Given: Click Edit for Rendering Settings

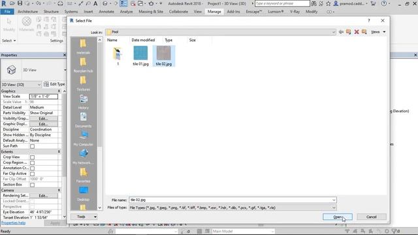Looking at the screenshot, I should tap(44, 196).
